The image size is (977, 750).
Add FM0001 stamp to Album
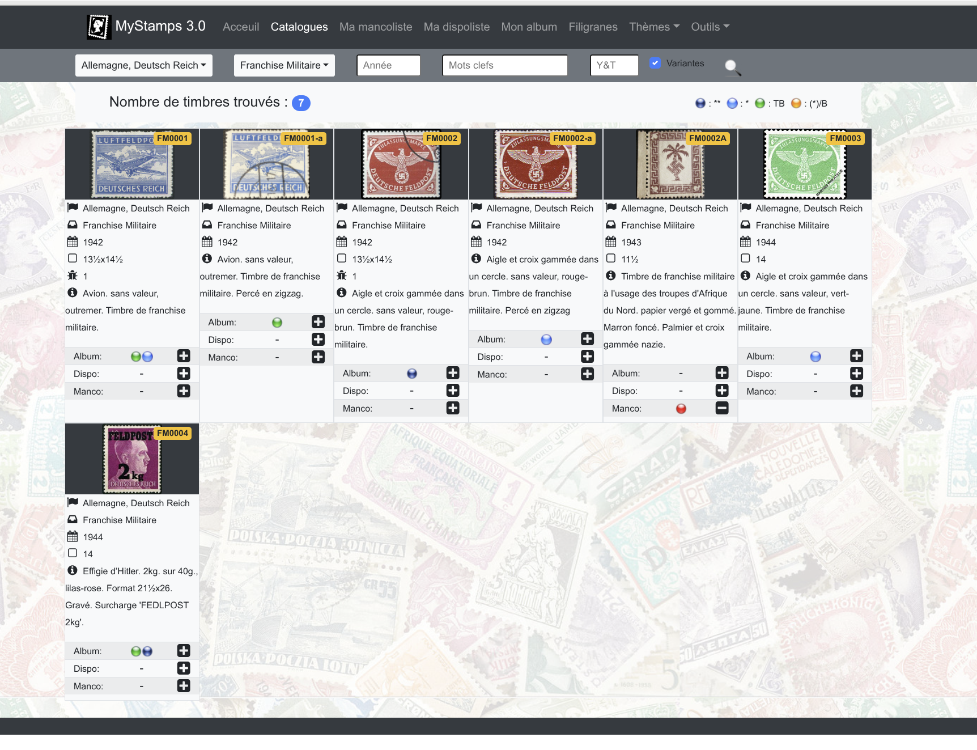184,356
